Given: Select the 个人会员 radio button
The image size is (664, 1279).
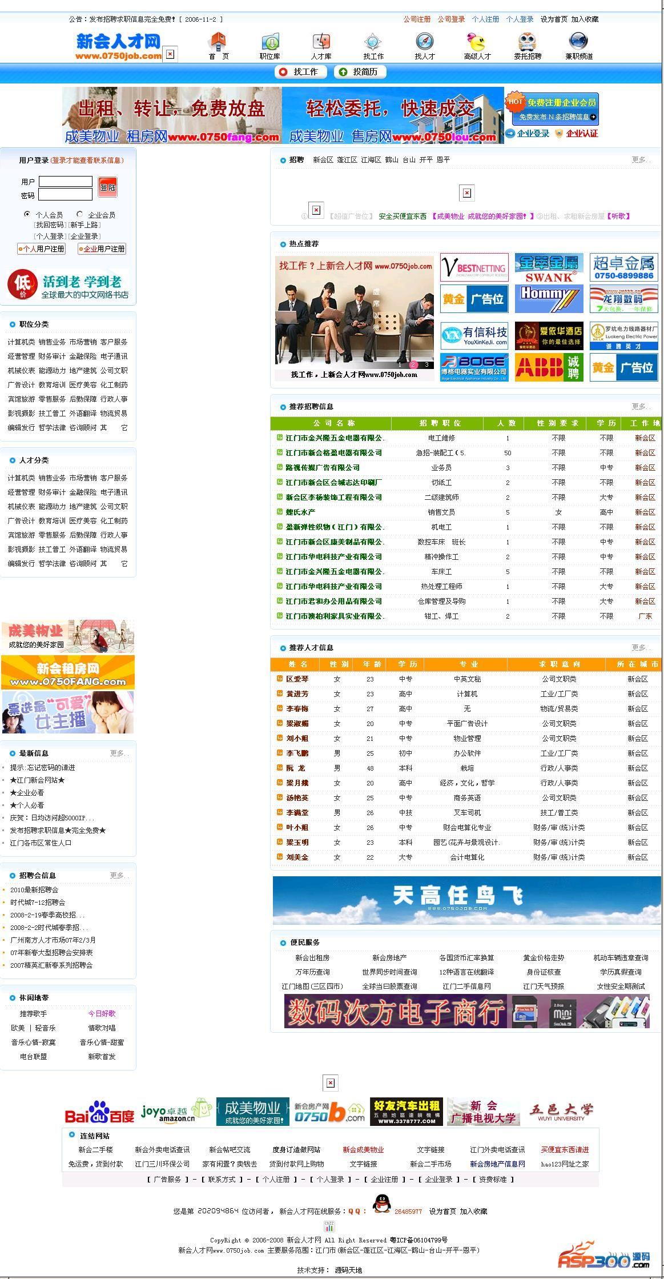Looking at the screenshot, I should point(27,214).
